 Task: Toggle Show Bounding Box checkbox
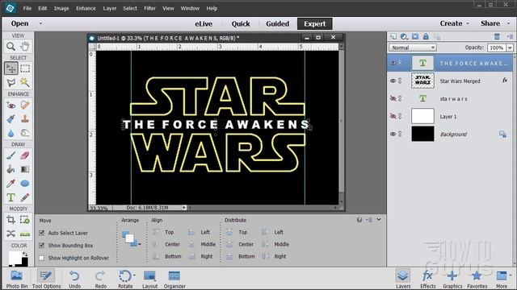pyautogui.click(x=41, y=245)
